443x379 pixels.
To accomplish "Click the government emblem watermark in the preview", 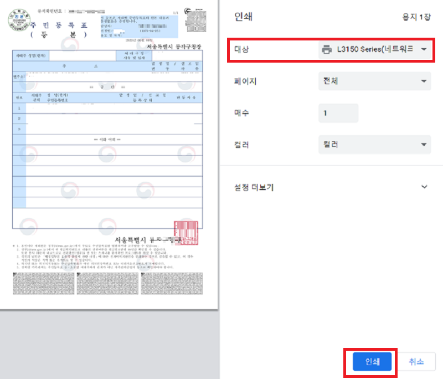I will (107, 154).
